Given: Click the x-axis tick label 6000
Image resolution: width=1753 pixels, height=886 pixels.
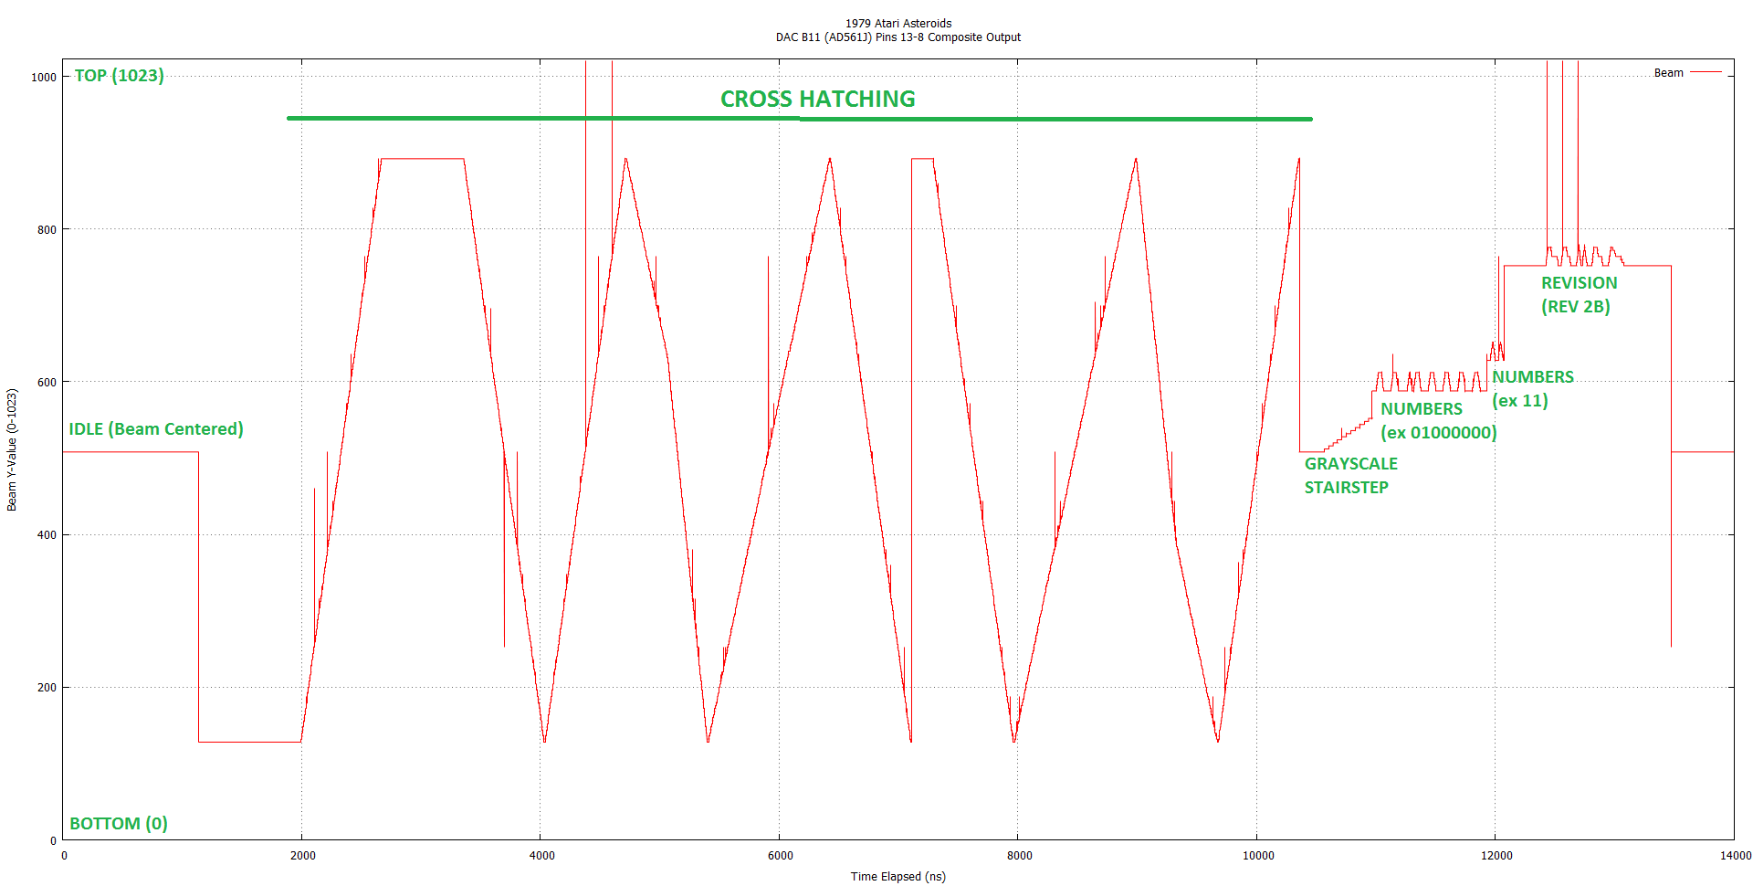Looking at the screenshot, I should pyautogui.click(x=780, y=856).
